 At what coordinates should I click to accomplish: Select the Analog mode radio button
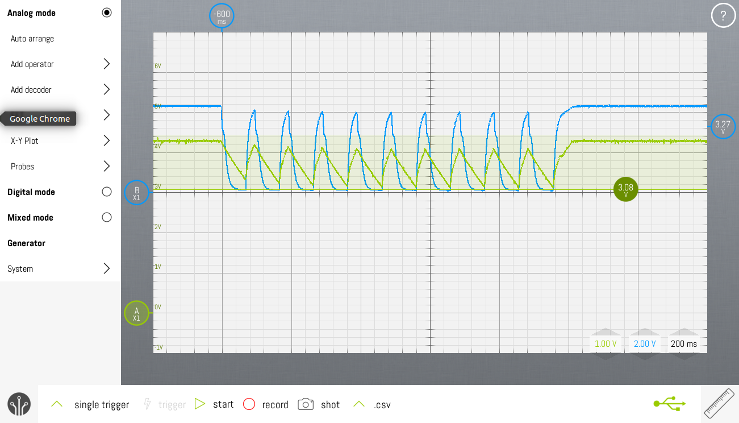click(x=107, y=13)
